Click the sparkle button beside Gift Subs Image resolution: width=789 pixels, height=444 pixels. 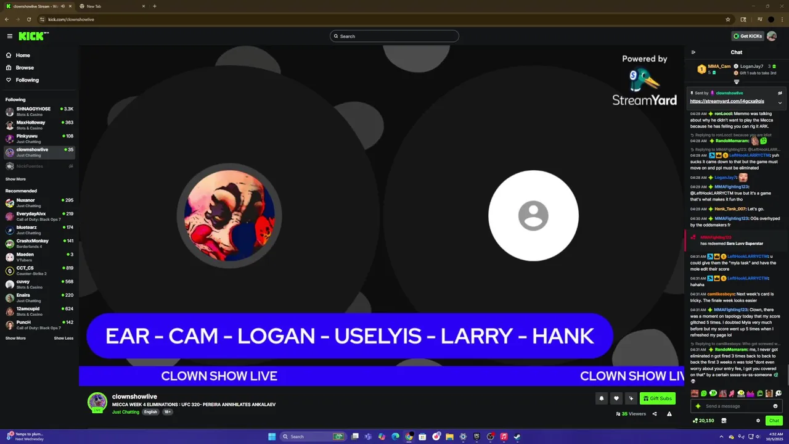point(631,398)
